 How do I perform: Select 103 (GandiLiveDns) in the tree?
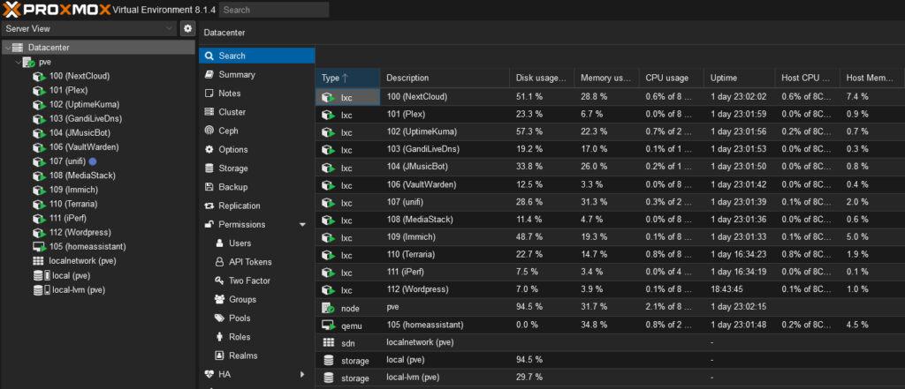86,119
